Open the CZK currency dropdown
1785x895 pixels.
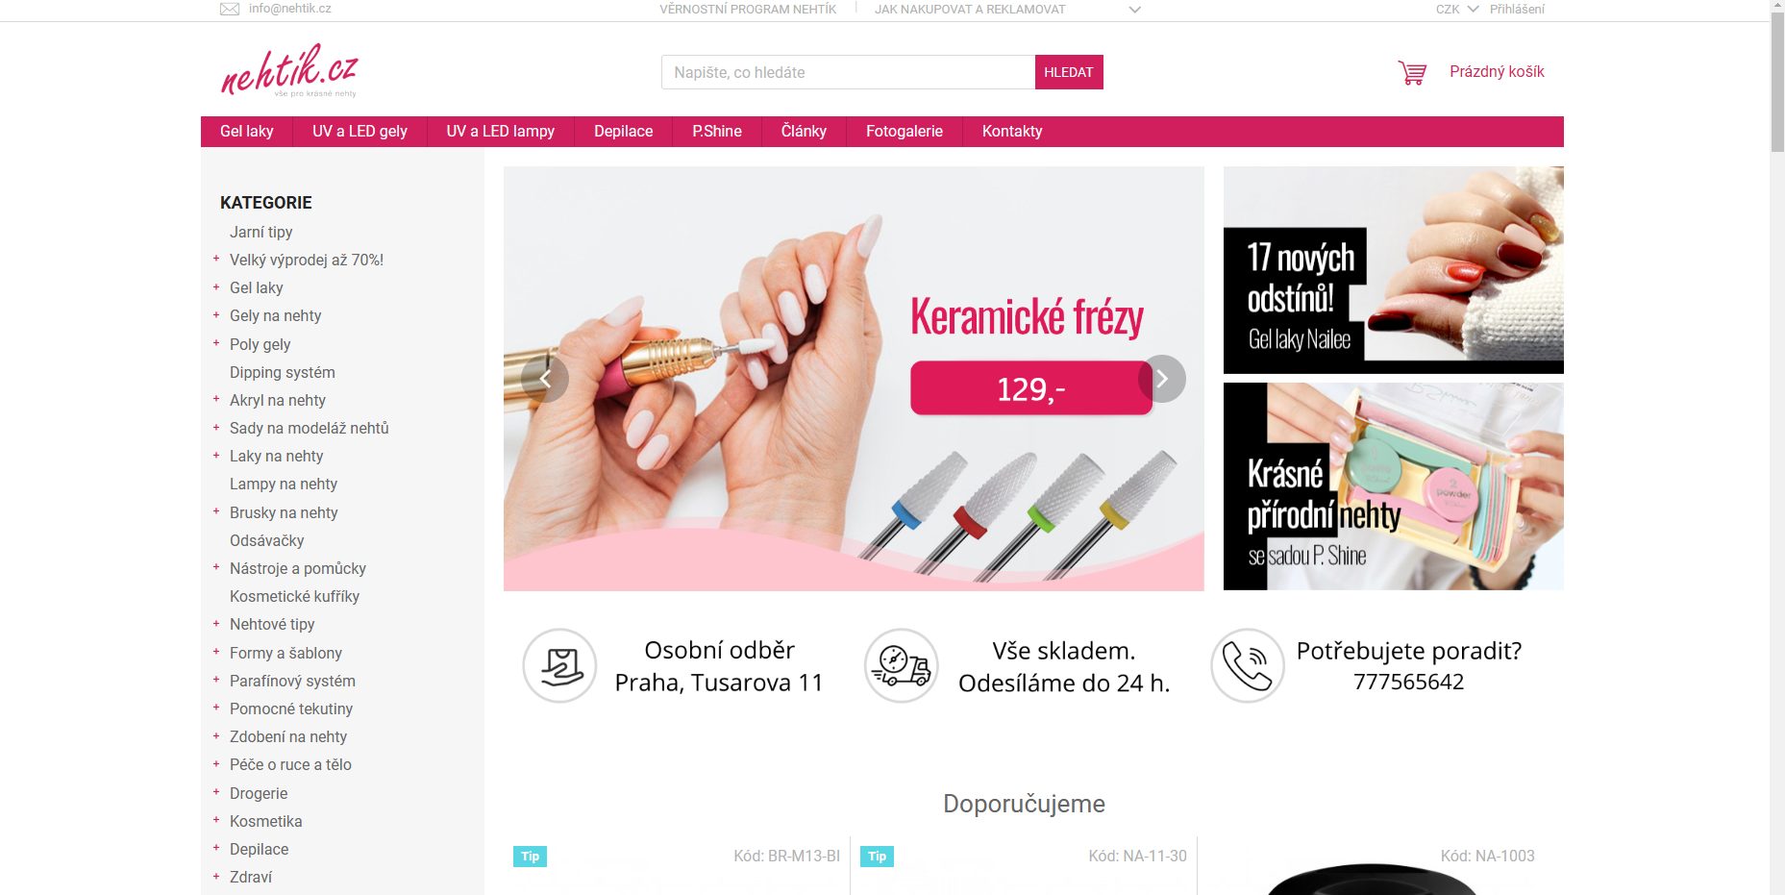(x=1456, y=9)
